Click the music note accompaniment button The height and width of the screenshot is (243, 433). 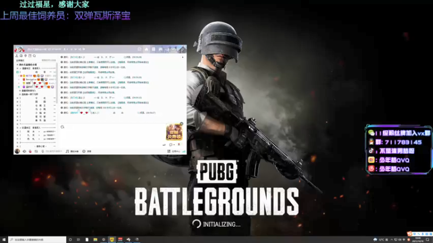72,151
